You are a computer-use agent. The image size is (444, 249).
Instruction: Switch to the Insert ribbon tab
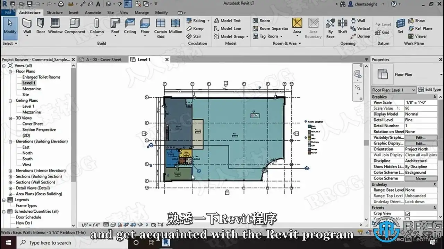click(x=74, y=12)
